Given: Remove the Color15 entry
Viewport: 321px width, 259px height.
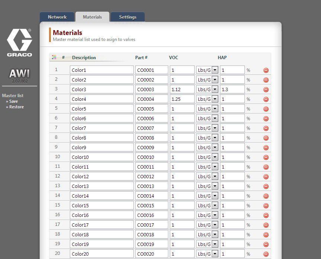Looking at the screenshot, I should 266,206.
